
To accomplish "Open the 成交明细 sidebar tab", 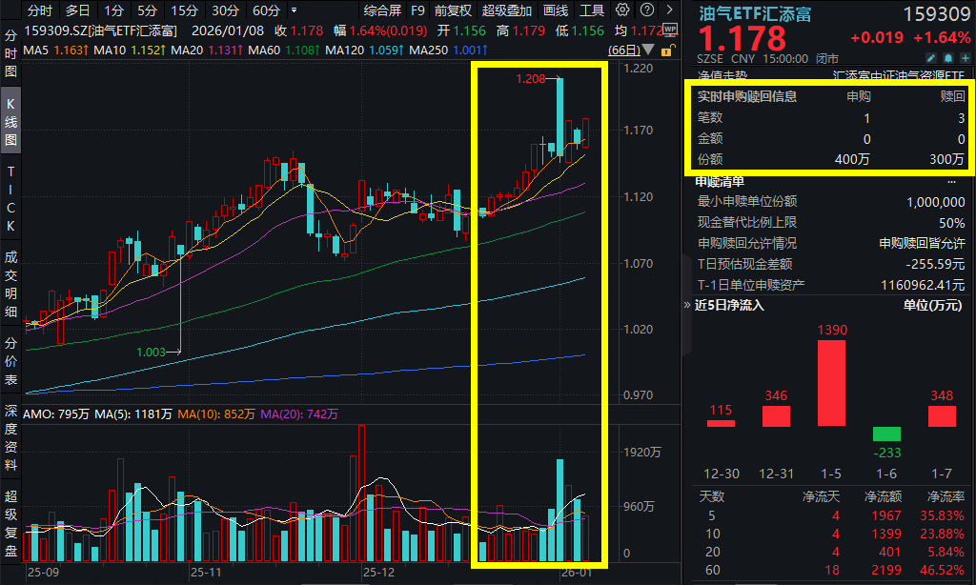I will tap(10, 284).
